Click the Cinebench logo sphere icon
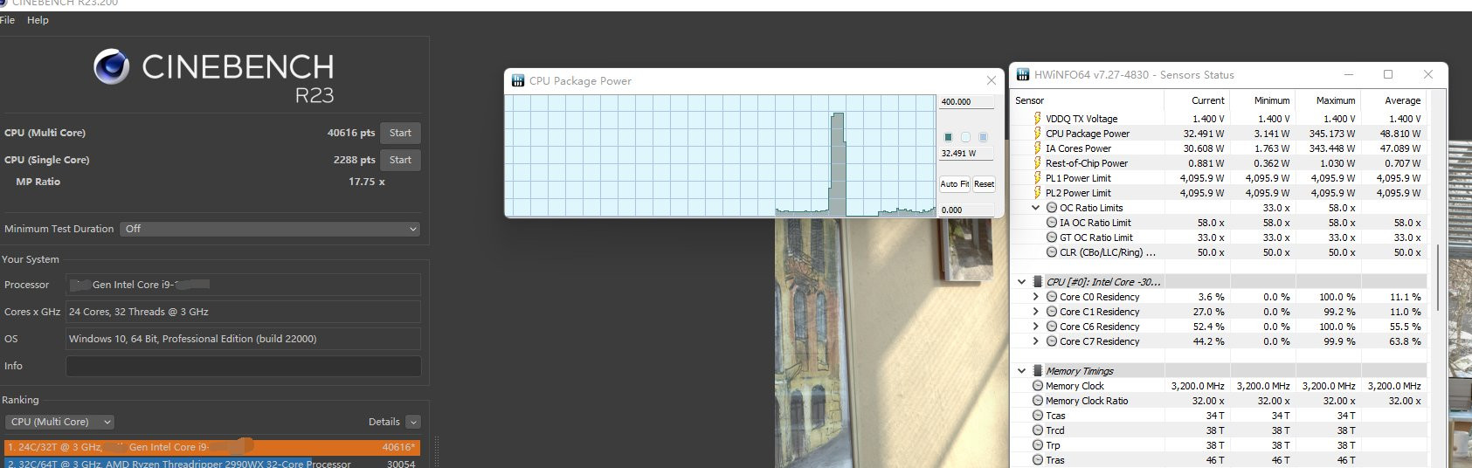The height and width of the screenshot is (468, 1472). tap(111, 67)
